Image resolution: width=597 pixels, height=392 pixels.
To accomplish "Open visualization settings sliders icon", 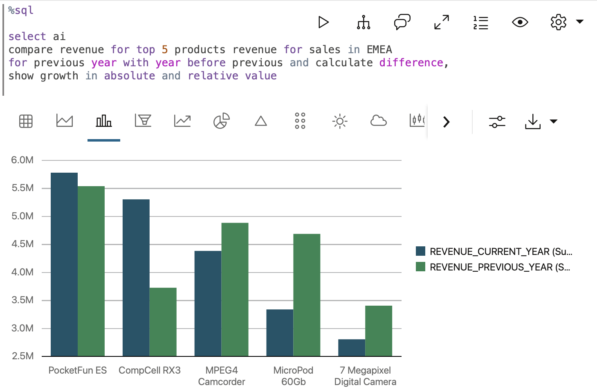I will (x=497, y=122).
